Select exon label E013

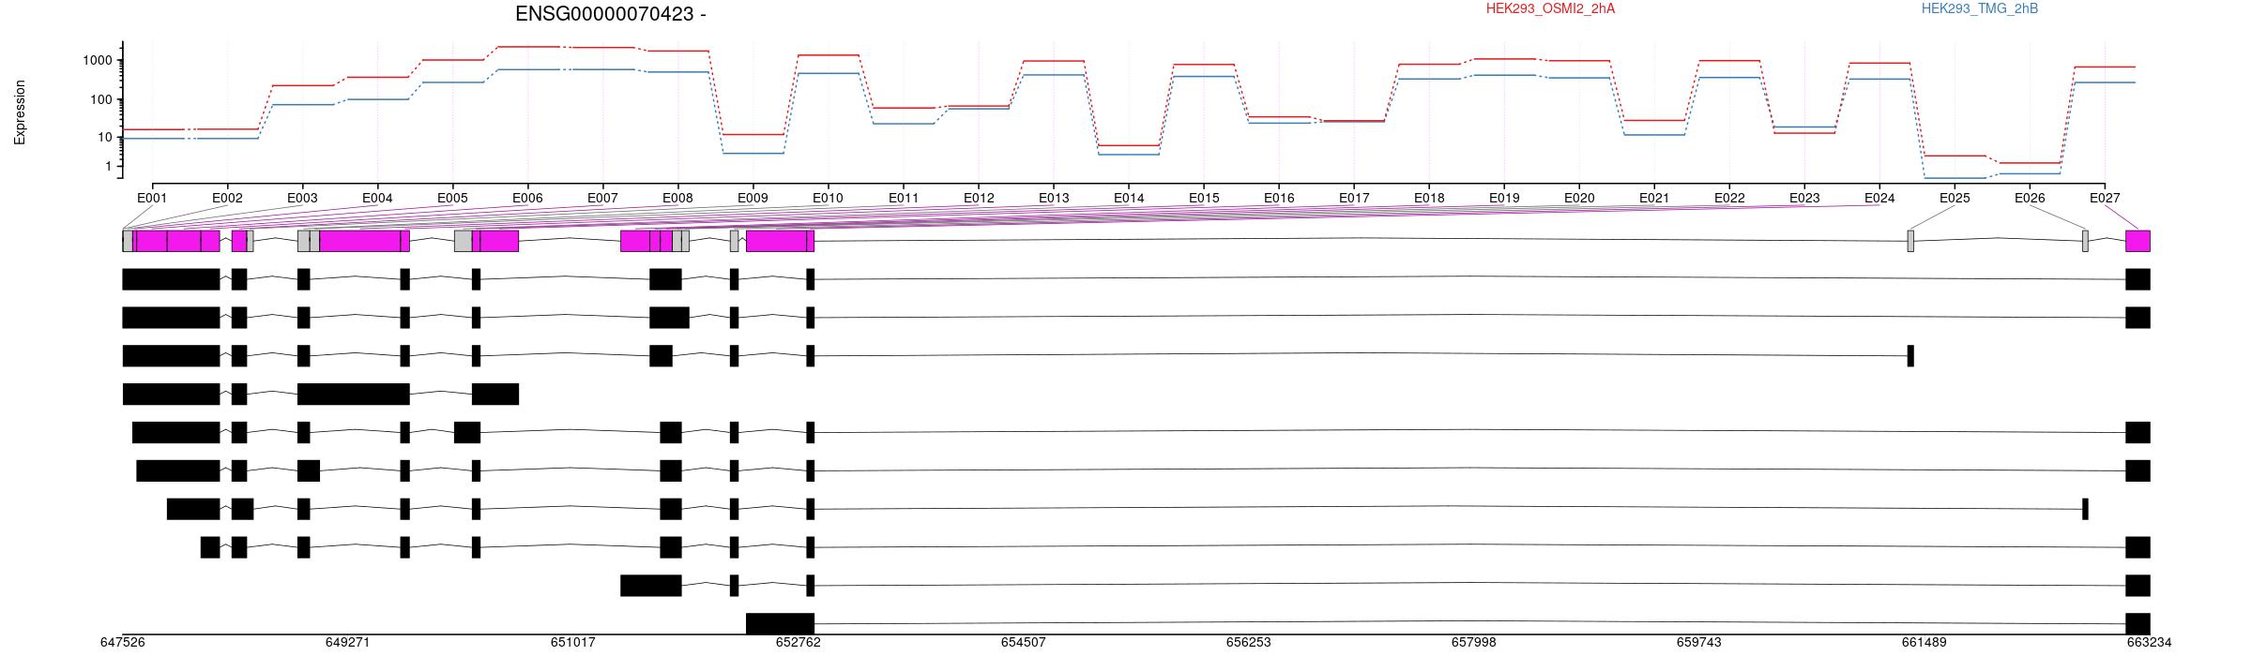1054,199
